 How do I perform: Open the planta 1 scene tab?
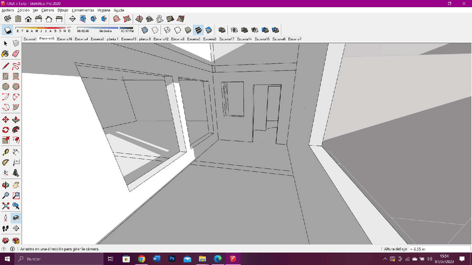[x=112, y=39]
